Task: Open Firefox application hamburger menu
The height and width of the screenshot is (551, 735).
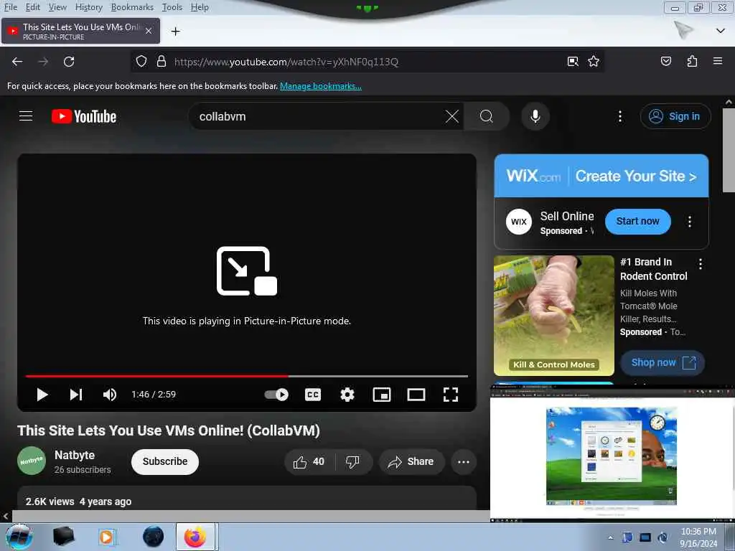Action: coord(718,61)
